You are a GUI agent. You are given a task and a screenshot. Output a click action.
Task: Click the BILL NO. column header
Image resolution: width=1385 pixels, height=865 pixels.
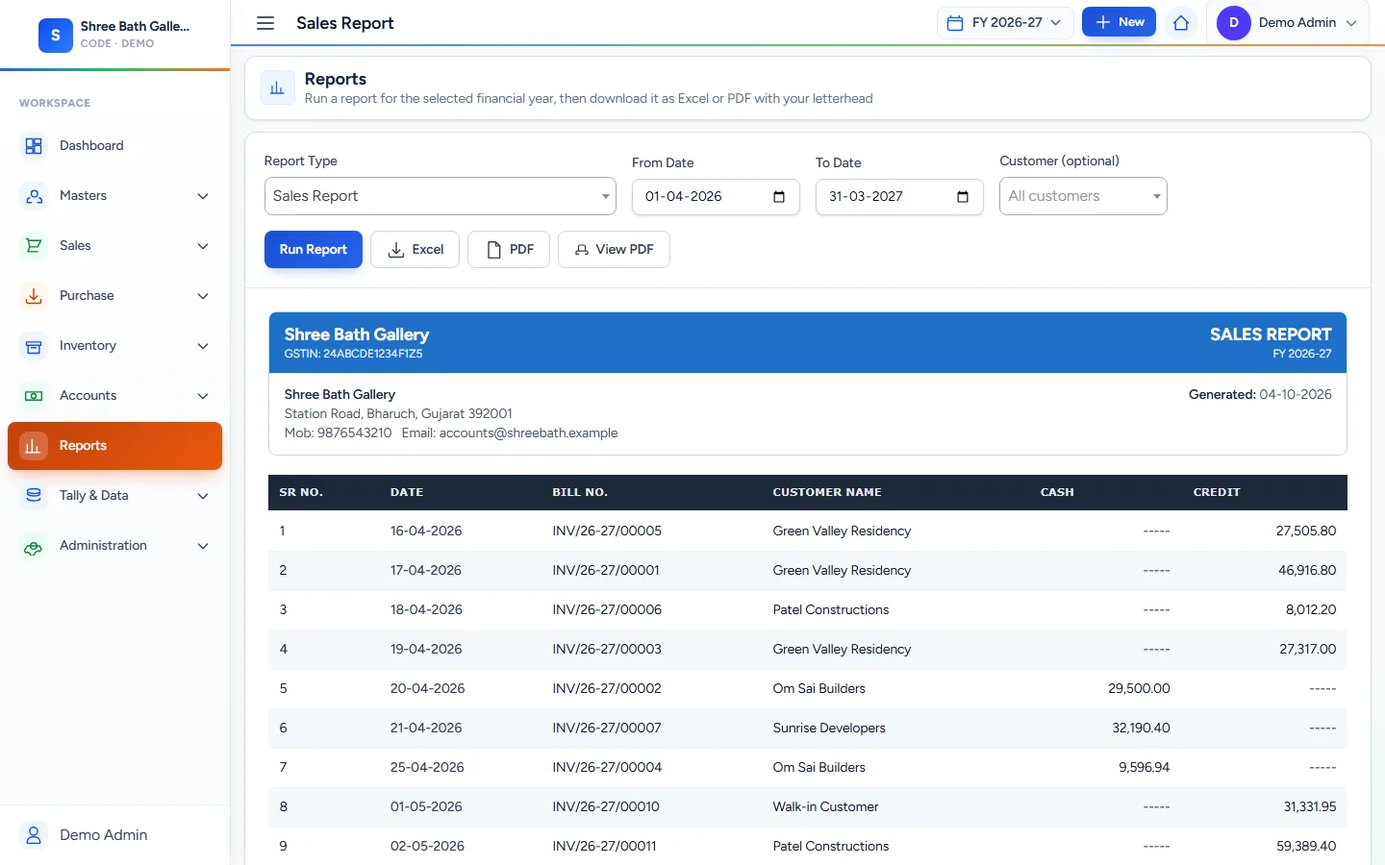pyautogui.click(x=580, y=492)
